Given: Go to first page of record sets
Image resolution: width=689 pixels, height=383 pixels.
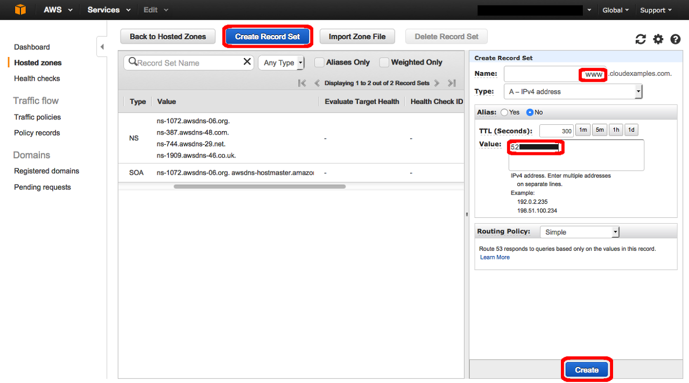Looking at the screenshot, I should (x=302, y=83).
